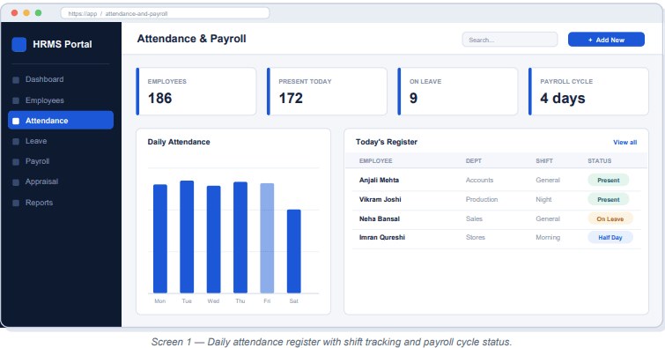Click the Attendance sidebar icon
Viewport: 665px width, 348px height.
coord(16,121)
